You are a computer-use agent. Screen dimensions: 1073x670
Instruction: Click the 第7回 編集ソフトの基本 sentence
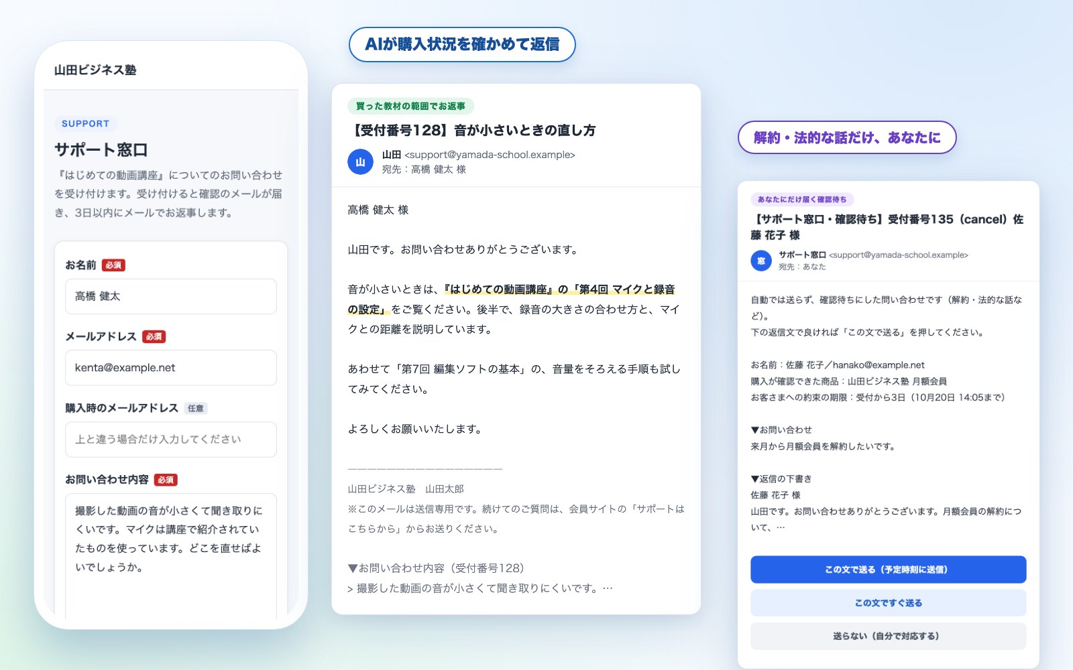(514, 379)
